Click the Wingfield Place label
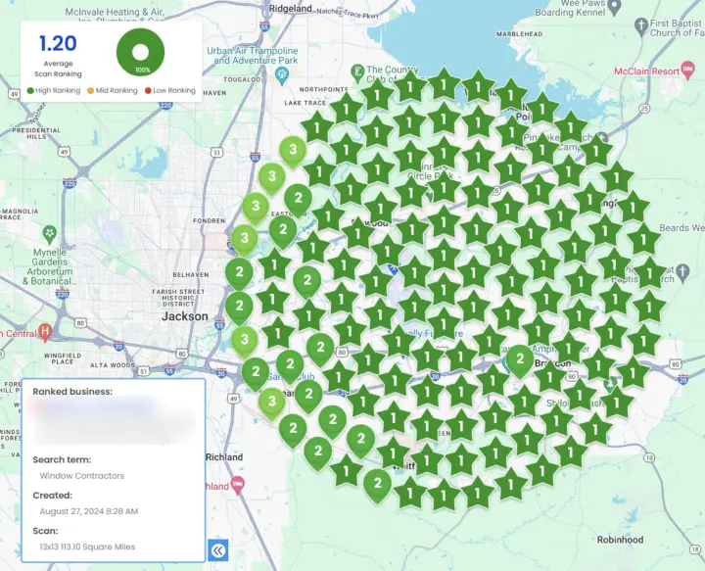 point(63,358)
